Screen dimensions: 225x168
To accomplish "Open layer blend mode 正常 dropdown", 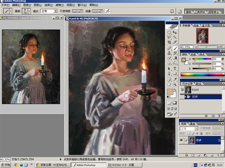I will [196, 128].
